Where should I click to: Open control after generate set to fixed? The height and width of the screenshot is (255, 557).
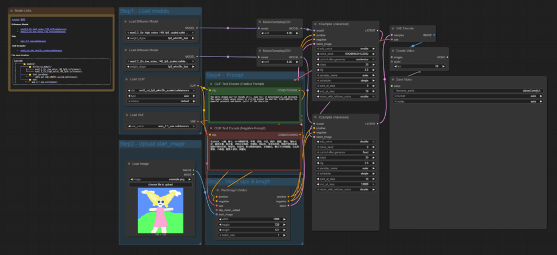pos(345,152)
